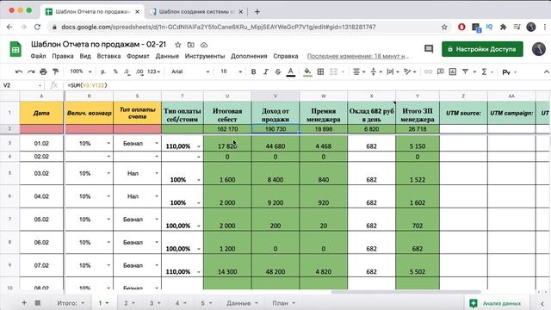Click the insert link icon
Screen dimensions: 551x310
coord(428,71)
